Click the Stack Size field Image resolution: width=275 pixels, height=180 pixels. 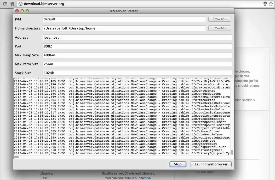click(137, 73)
